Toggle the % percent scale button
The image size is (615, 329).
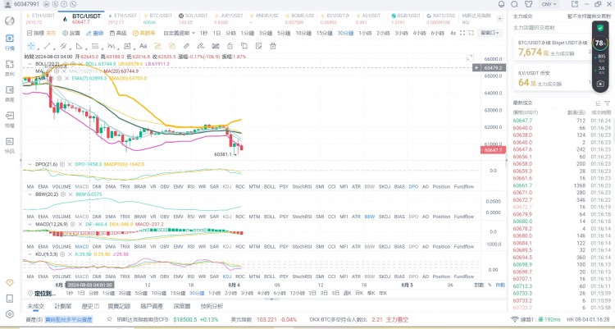coord(490,285)
